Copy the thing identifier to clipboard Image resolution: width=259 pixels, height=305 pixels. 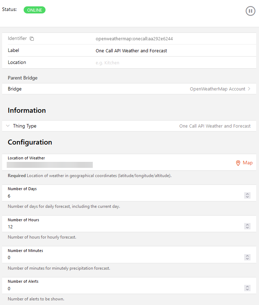click(32, 39)
